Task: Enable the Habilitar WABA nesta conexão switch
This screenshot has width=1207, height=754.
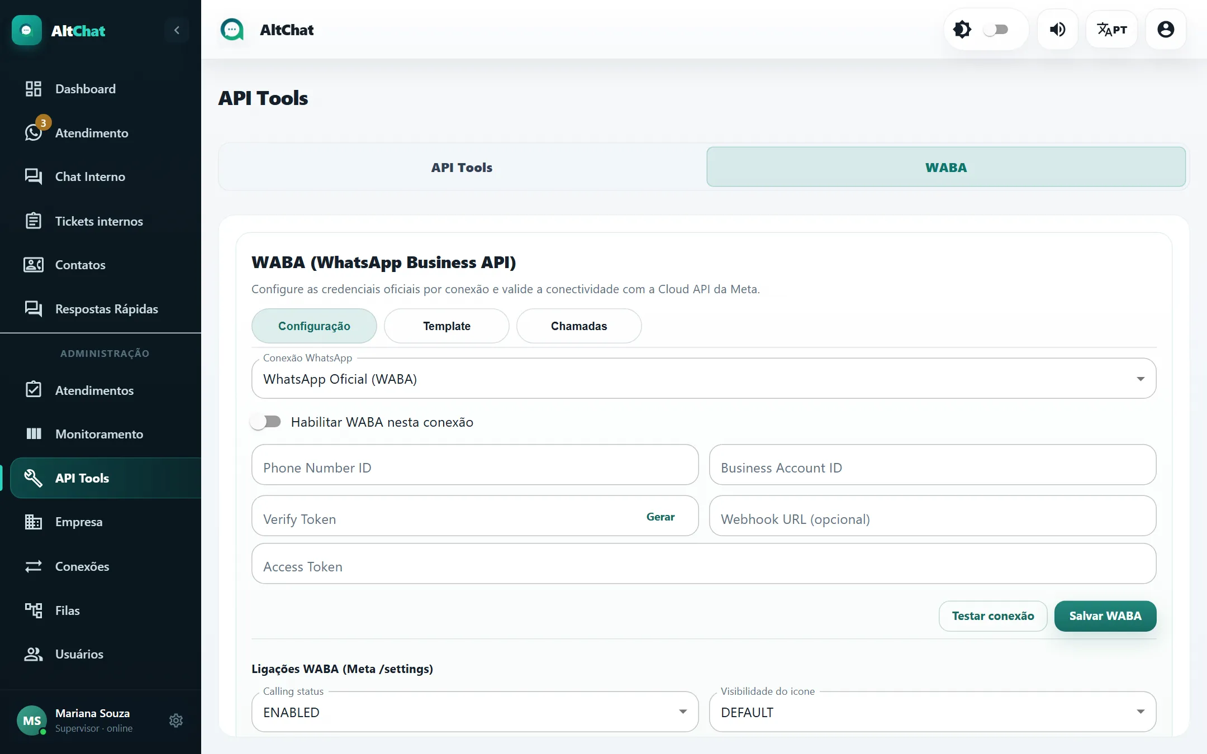Action: tap(266, 422)
